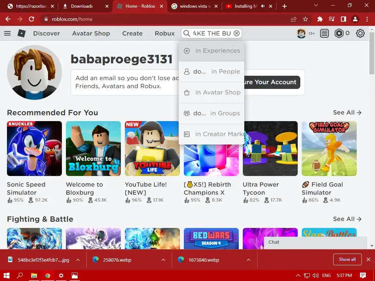Screen dimensions: 375x281
Task: Search in People suggestion
Action: tap(211, 71)
